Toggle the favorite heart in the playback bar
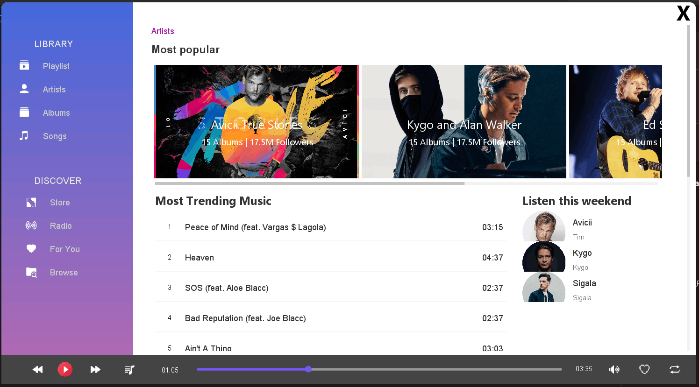 tap(644, 369)
